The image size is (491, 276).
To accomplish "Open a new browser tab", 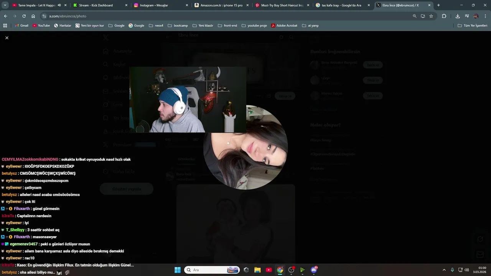I will pyautogui.click(x=438, y=5).
